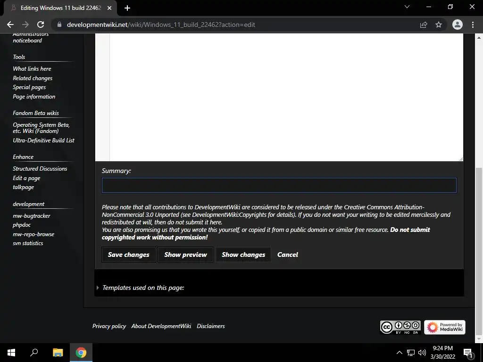Open File Explorer from taskbar
This screenshot has height=362, width=483.
pos(58,353)
